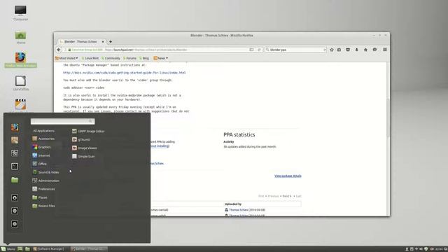
Task: Open the docs.nvidia.com CUDA guide link
Action: tap(125, 73)
